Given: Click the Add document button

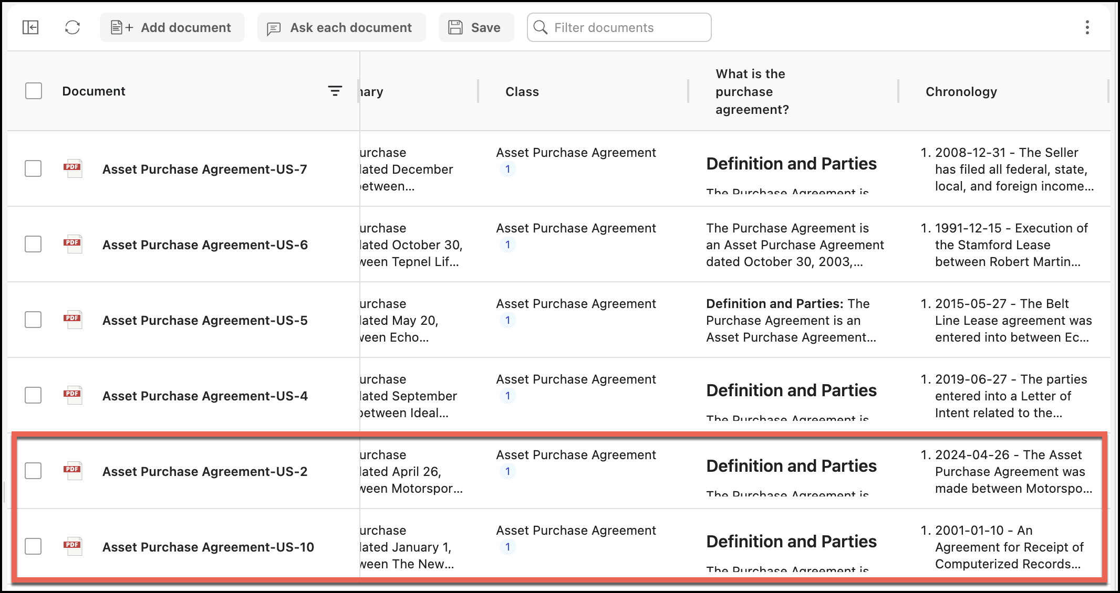Looking at the screenshot, I should click(172, 27).
